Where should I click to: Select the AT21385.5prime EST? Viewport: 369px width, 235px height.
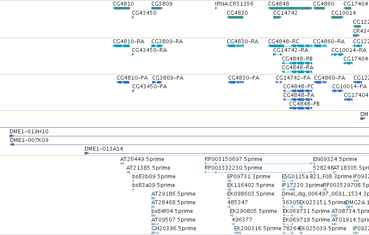[128, 172]
